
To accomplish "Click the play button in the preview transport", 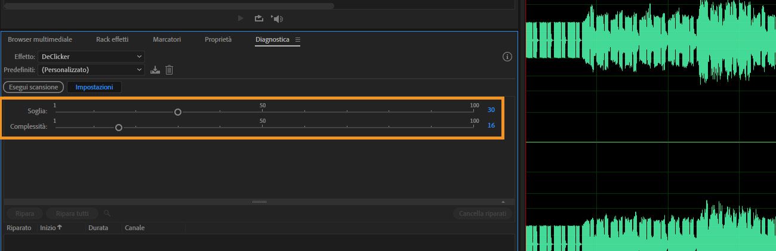I will click(241, 18).
